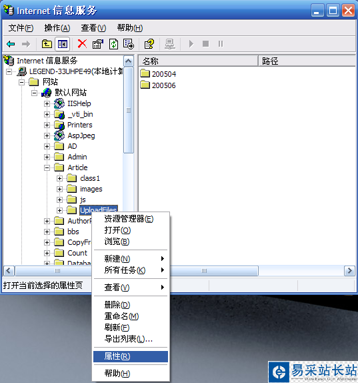Choose 导出列表(L) in the context menu
This screenshot has height=383, width=358.
point(131,339)
